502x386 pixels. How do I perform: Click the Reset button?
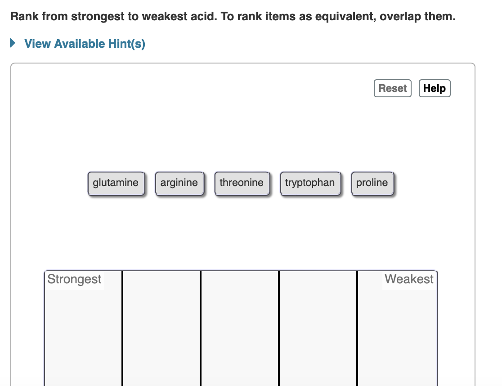coord(392,88)
